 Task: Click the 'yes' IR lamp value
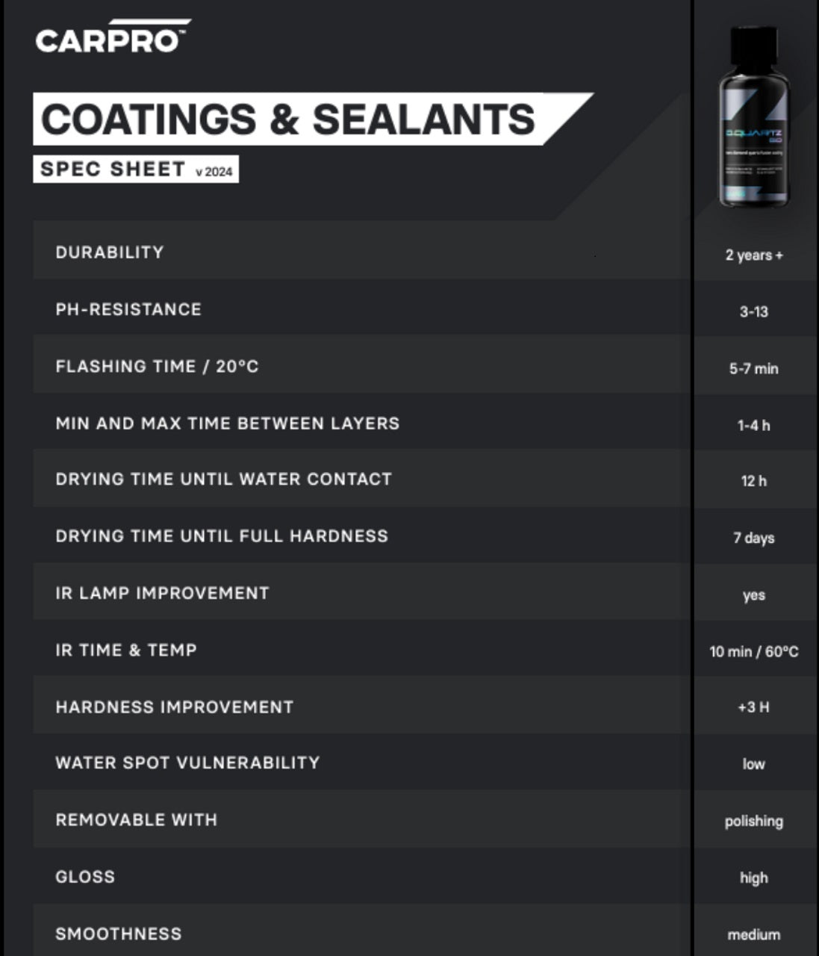[x=754, y=595]
